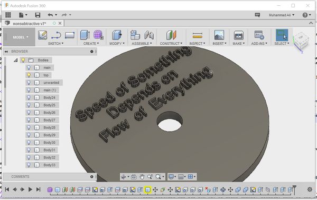This screenshot has height=200, width=317.
Task: Select Body33 in the browser tree
Action: (x=49, y=165)
